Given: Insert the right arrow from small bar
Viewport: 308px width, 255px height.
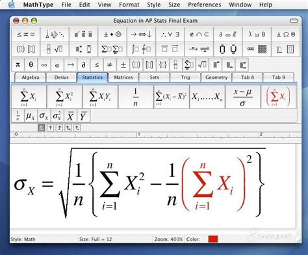Looking at the screenshot, I should point(70,64).
